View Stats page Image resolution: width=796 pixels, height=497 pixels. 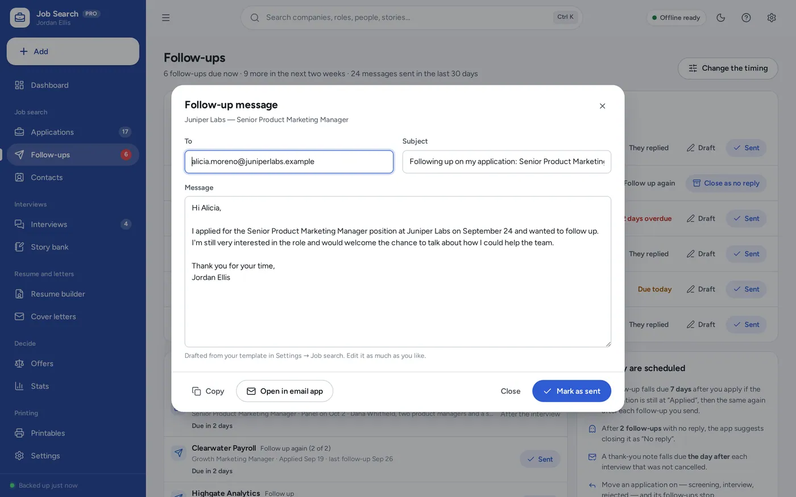tap(73, 386)
